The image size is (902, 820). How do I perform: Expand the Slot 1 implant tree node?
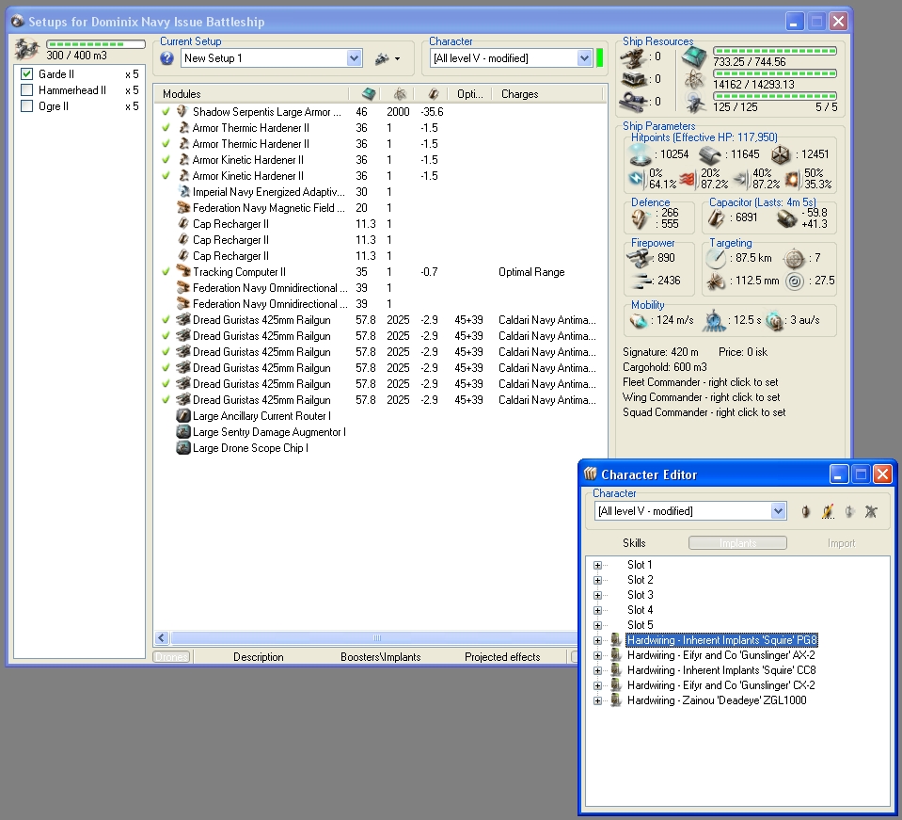(597, 565)
